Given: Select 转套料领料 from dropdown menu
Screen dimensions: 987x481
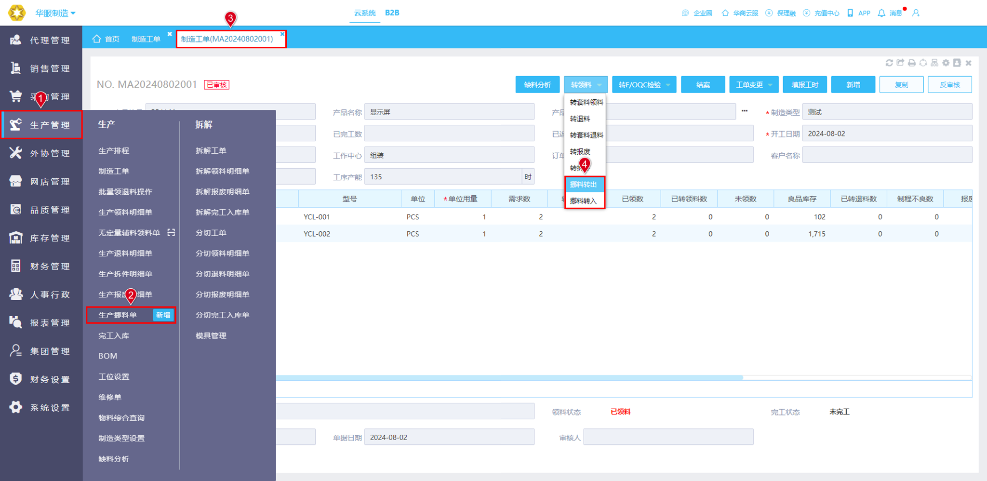Looking at the screenshot, I should point(586,102).
